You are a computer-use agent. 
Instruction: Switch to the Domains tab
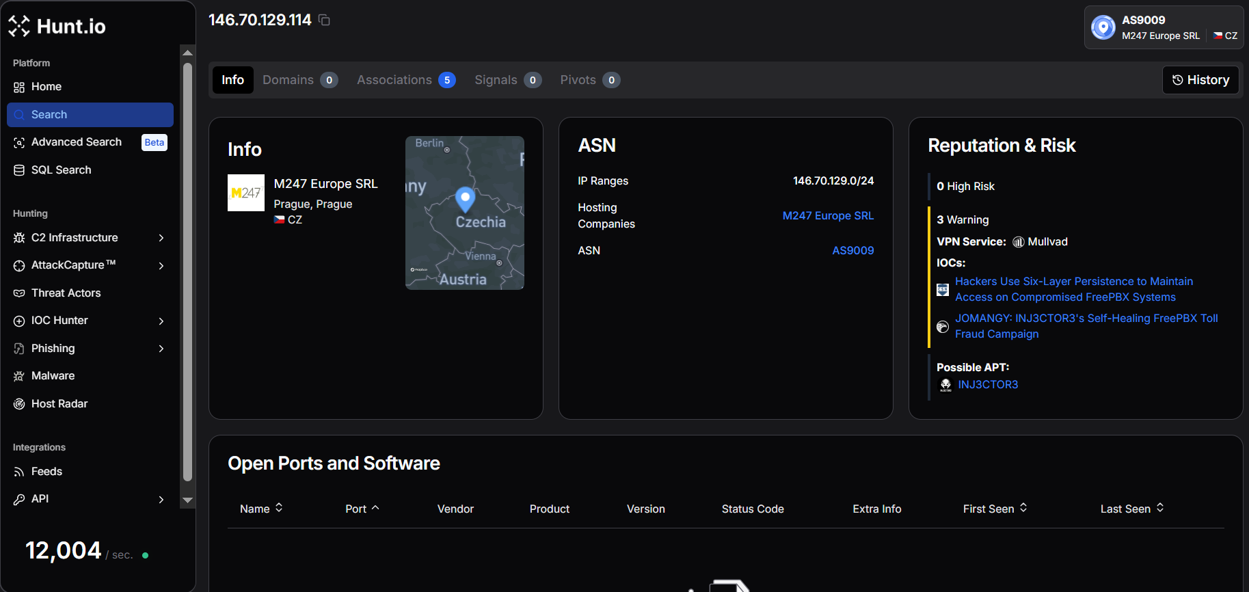pyautogui.click(x=300, y=80)
